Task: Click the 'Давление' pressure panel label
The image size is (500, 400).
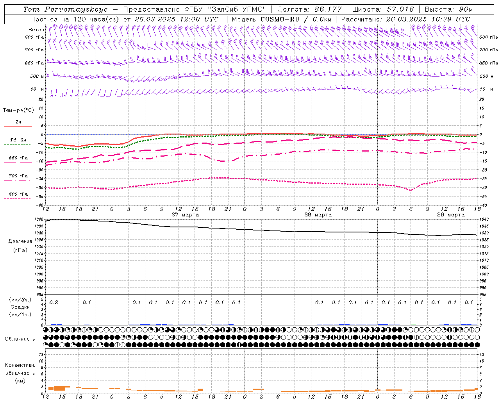Action: tap(20, 241)
